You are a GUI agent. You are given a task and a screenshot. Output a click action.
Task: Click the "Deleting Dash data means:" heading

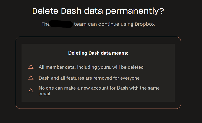point(98,53)
